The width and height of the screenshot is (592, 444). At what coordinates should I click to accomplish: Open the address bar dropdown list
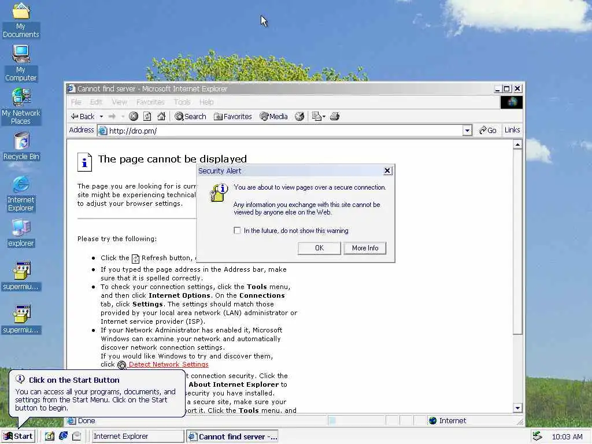[x=467, y=131]
